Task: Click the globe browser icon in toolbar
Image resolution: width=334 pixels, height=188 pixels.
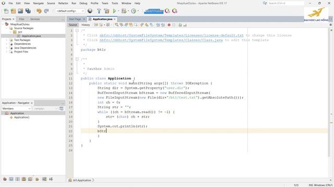Action: point(90,11)
